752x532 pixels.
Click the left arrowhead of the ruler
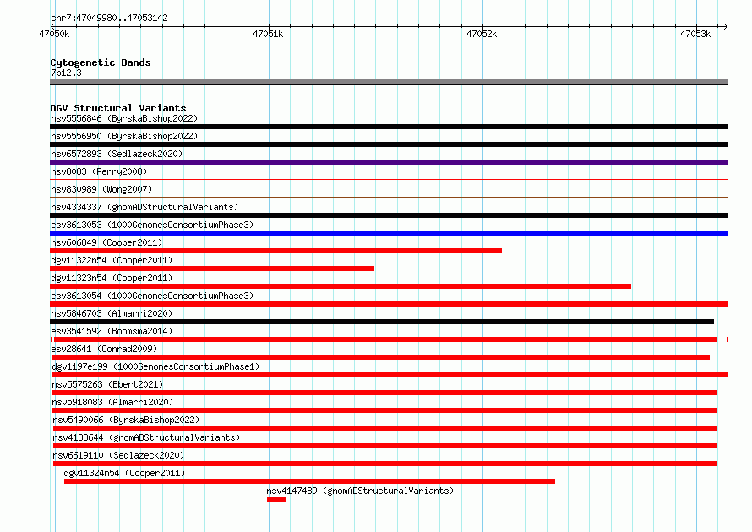pyautogui.click(x=52, y=26)
